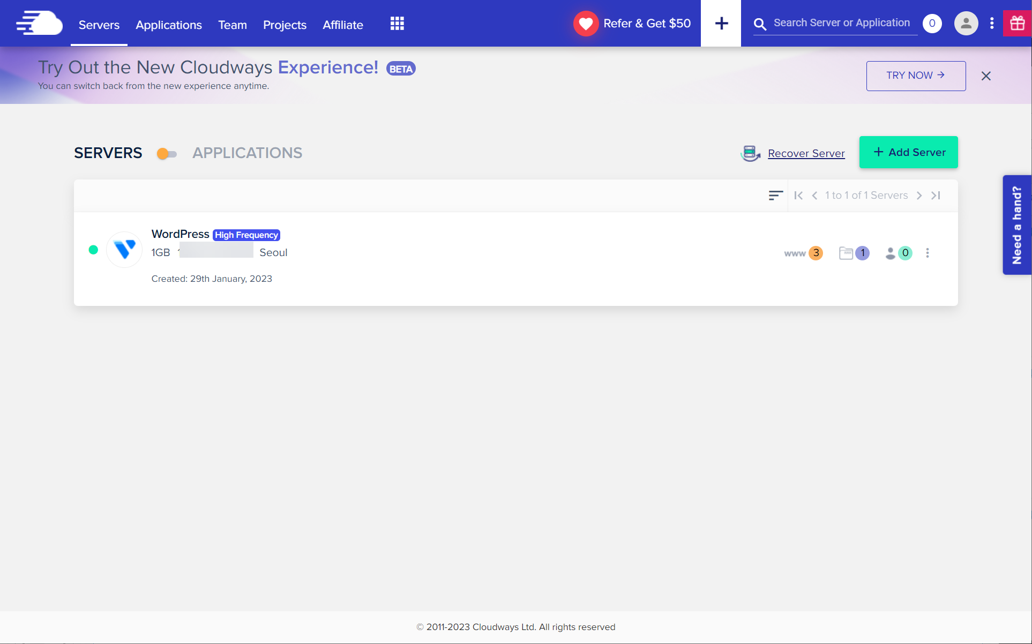This screenshot has height=644, width=1032.
Task: Click the www applications count icon
Action: click(x=802, y=253)
